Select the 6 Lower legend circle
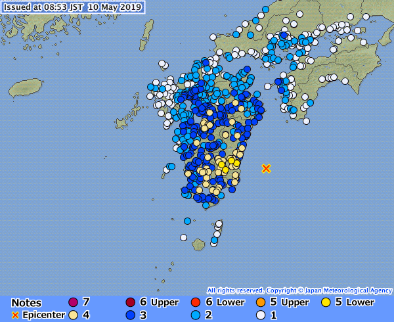Viewport: 394px width, 322px height. click(196, 302)
